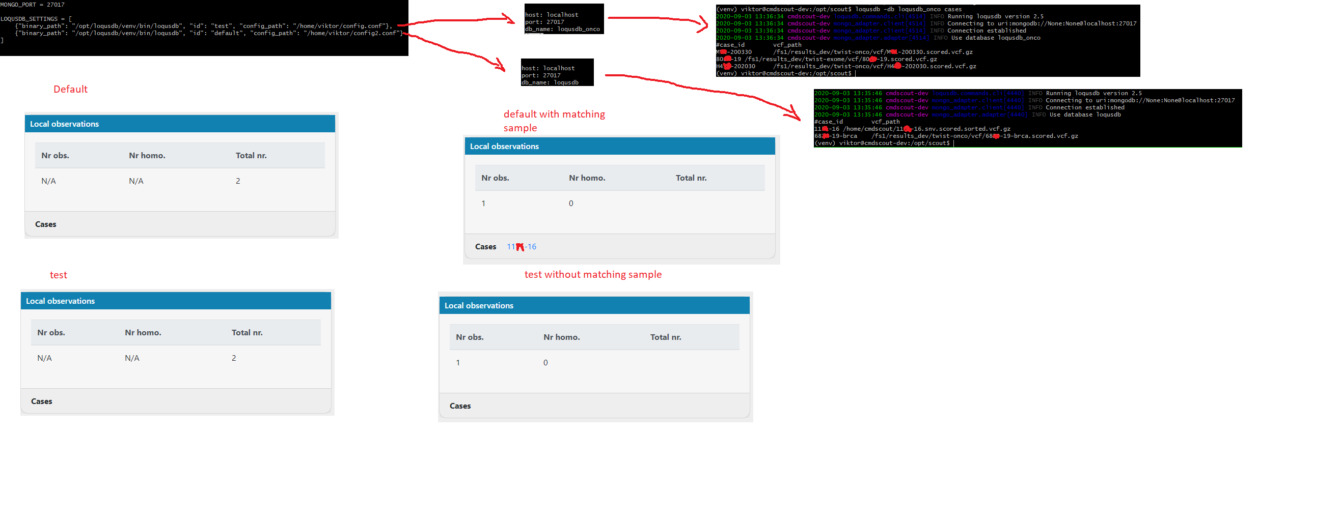Select 'db_name: loqusdb_onco' in the config box
The image size is (1341, 519).
point(562,29)
